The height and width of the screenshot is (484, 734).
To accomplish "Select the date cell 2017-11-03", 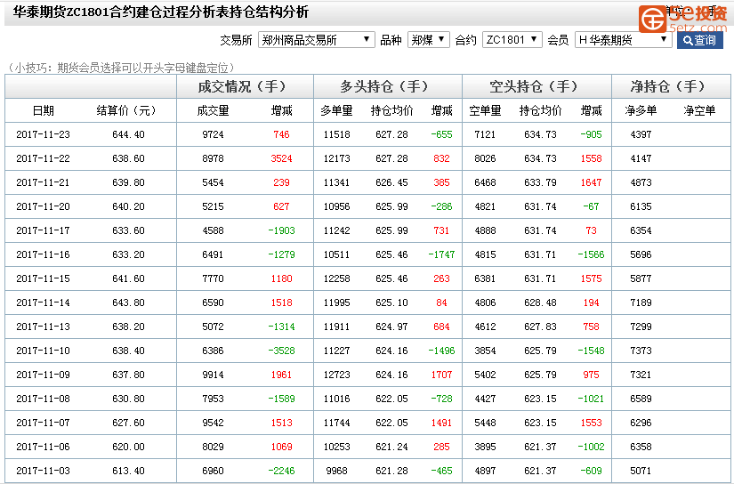I will [x=43, y=471].
